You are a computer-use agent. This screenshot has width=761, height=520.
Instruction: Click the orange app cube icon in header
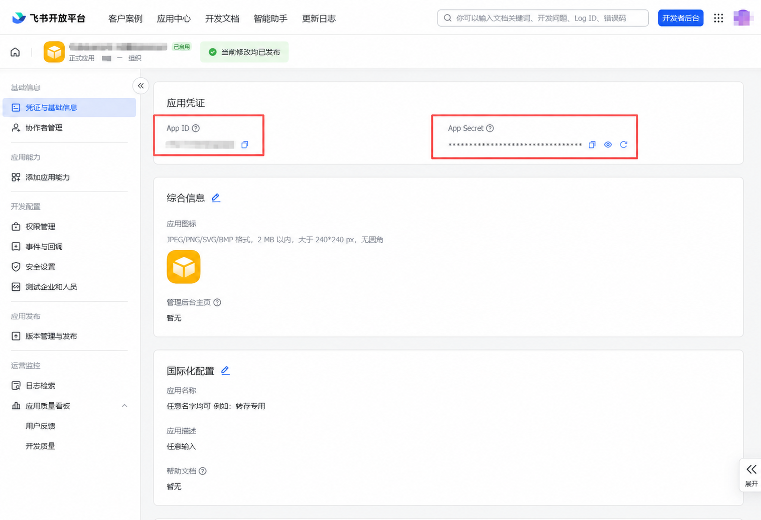click(54, 52)
